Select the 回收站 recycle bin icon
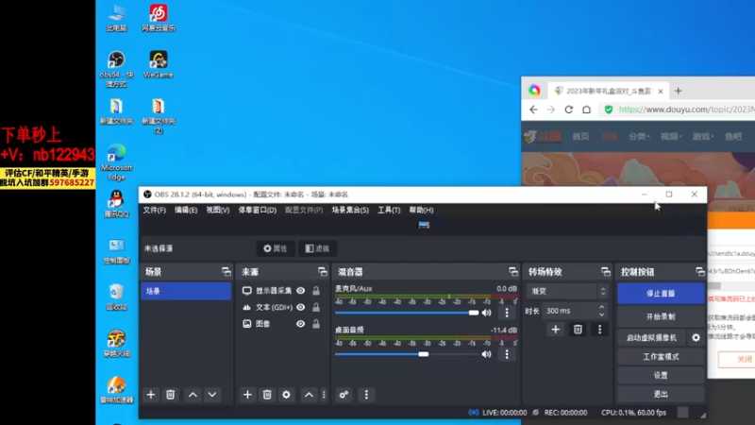Viewport: 755px width, 425px height. tap(116, 297)
